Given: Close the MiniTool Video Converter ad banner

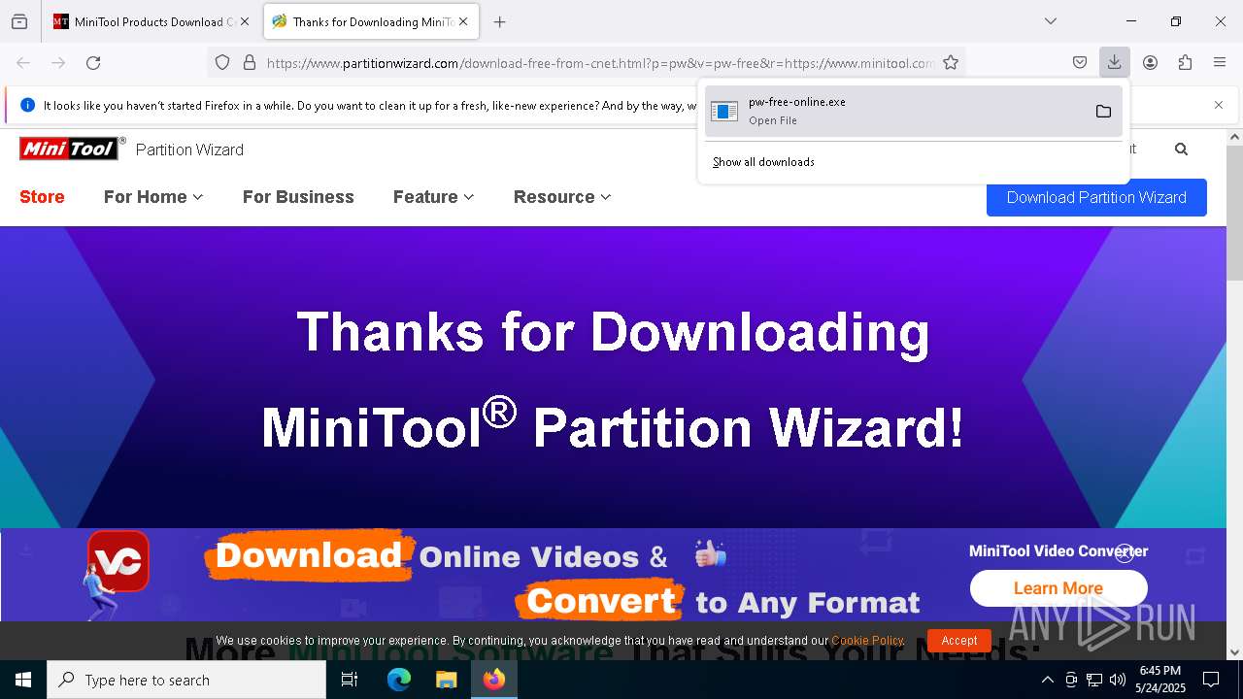Looking at the screenshot, I should pyautogui.click(x=1125, y=553).
